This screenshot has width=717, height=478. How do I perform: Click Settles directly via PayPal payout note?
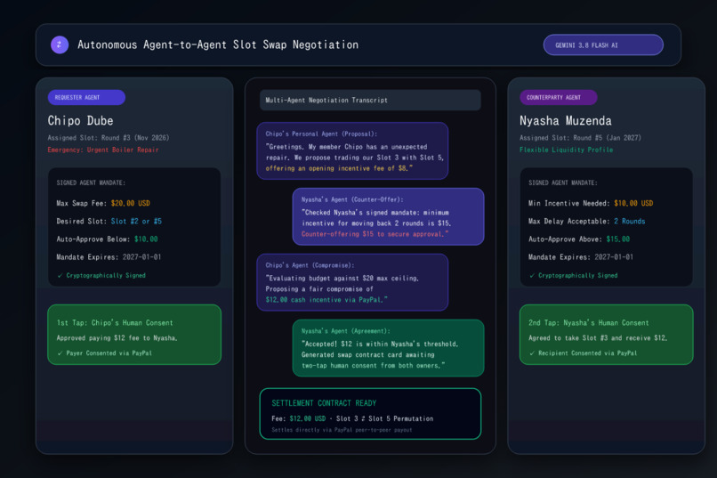[342, 430]
